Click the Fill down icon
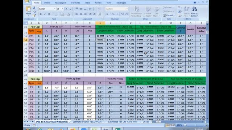The image size is (232, 130). click(179, 11)
